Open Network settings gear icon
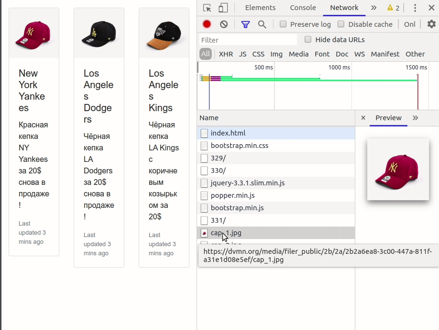This screenshot has height=330, width=439. tap(431, 24)
